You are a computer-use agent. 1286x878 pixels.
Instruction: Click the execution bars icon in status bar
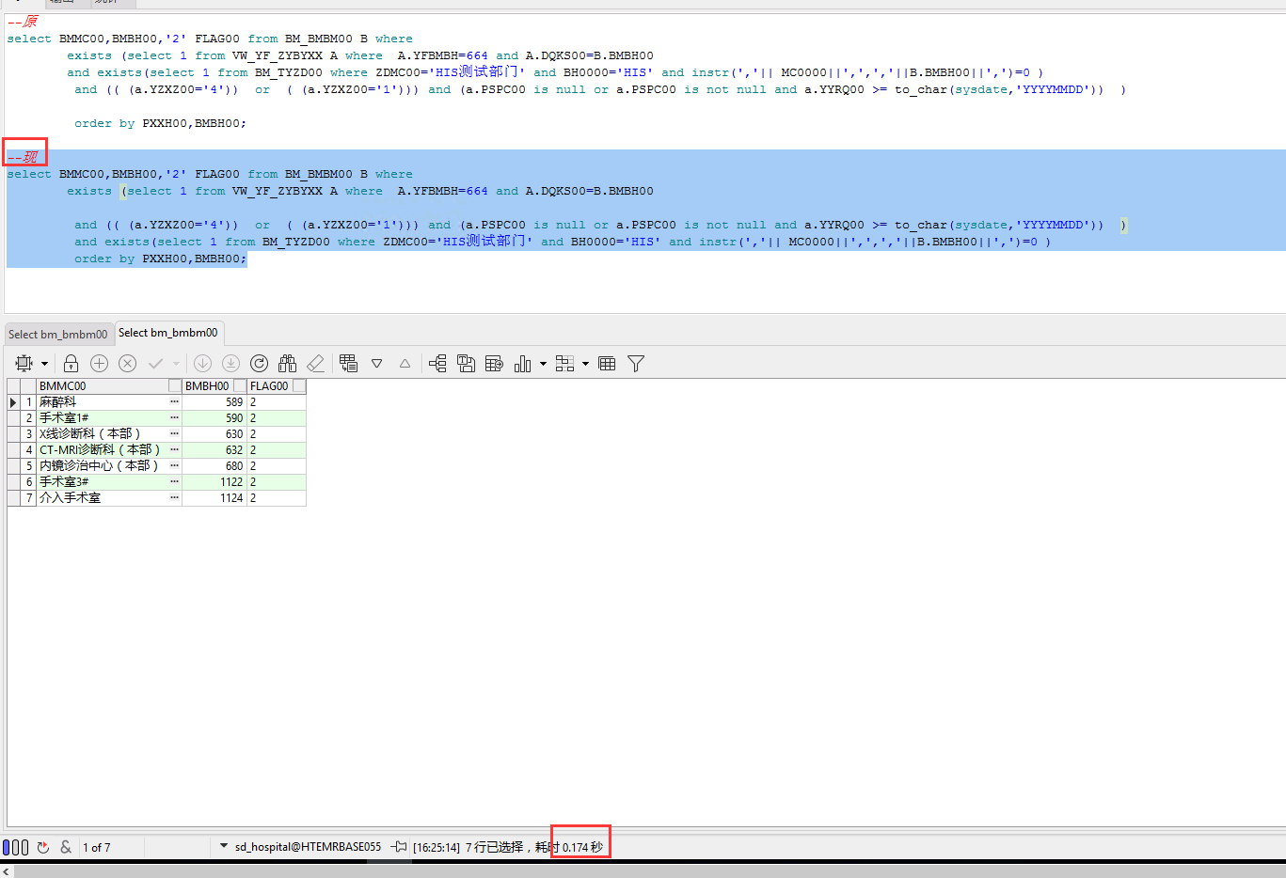click(x=15, y=847)
